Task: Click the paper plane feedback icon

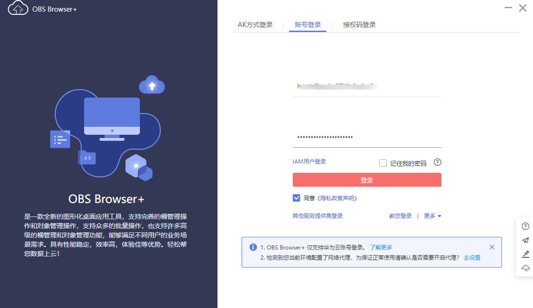Action: [526, 240]
